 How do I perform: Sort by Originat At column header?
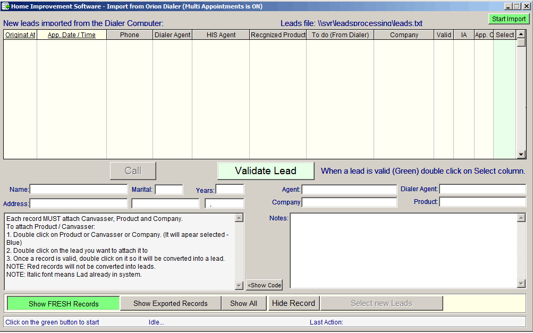(20, 35)
